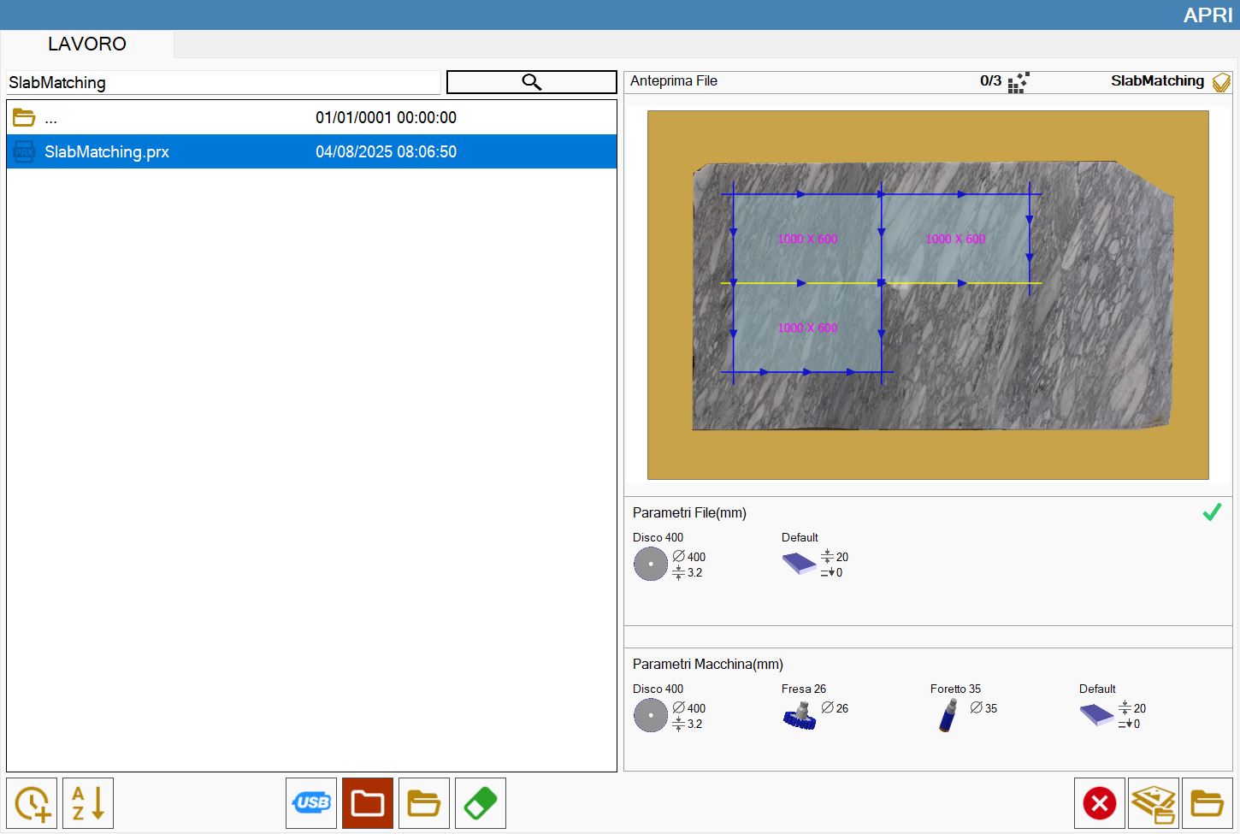Select the USB source icon
Viewport: 1240px width, 834px height.
pos(311,803)
